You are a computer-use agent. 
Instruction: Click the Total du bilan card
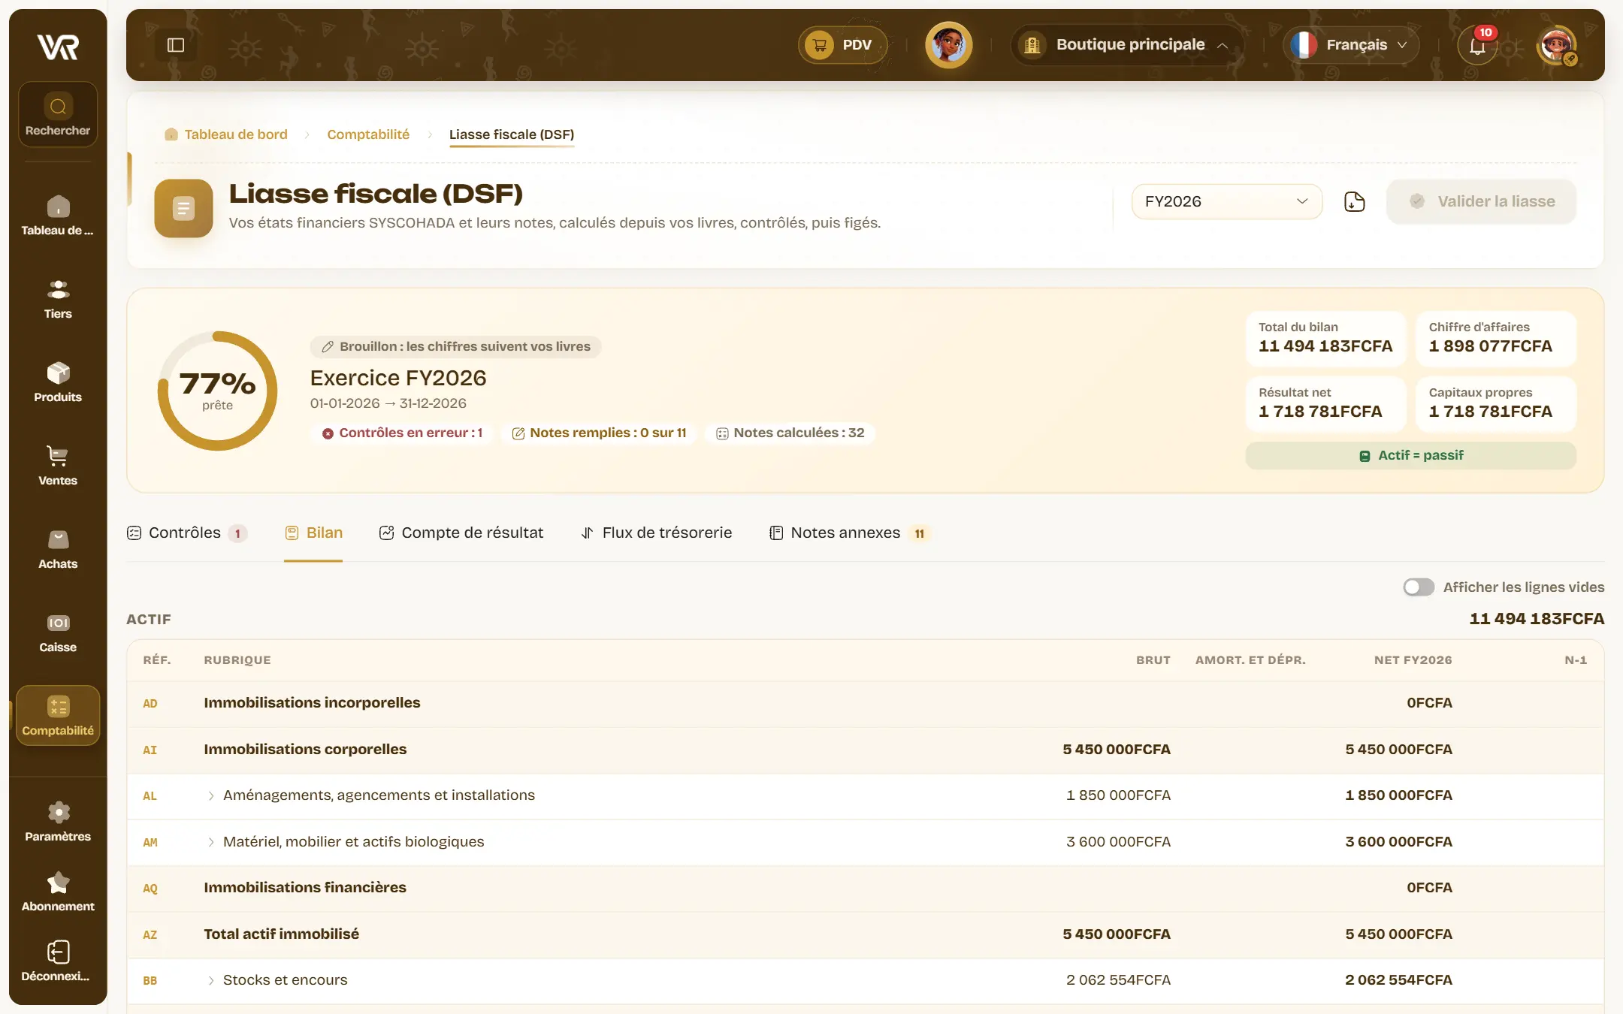(x=1325, y=338)
